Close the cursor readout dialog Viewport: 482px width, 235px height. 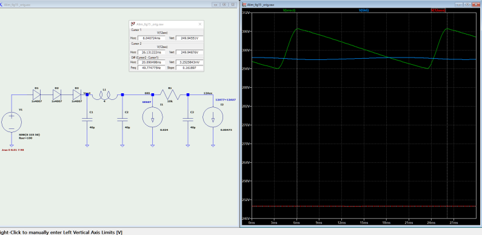point(200,24)
